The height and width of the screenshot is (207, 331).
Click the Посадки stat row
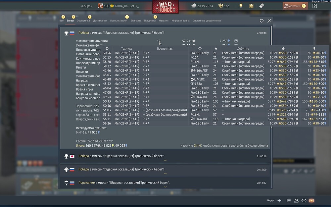(82, 72)
